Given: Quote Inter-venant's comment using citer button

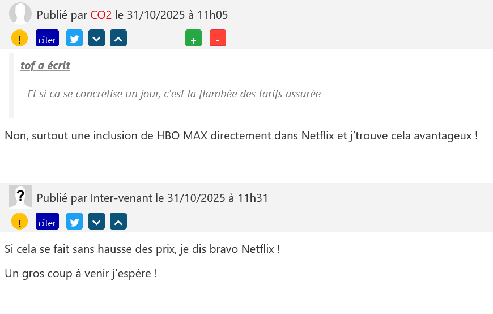Looking at the screenshot, I should (x=47, y=222).
